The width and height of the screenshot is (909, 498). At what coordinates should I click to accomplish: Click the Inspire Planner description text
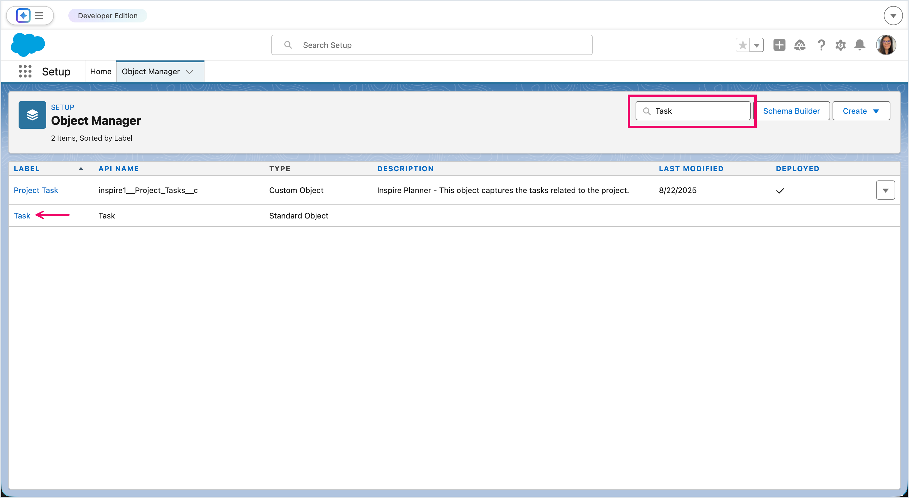coord(503,190)
